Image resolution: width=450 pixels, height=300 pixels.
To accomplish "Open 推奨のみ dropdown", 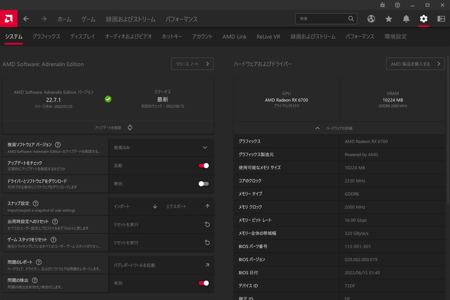I will (161, 147).
